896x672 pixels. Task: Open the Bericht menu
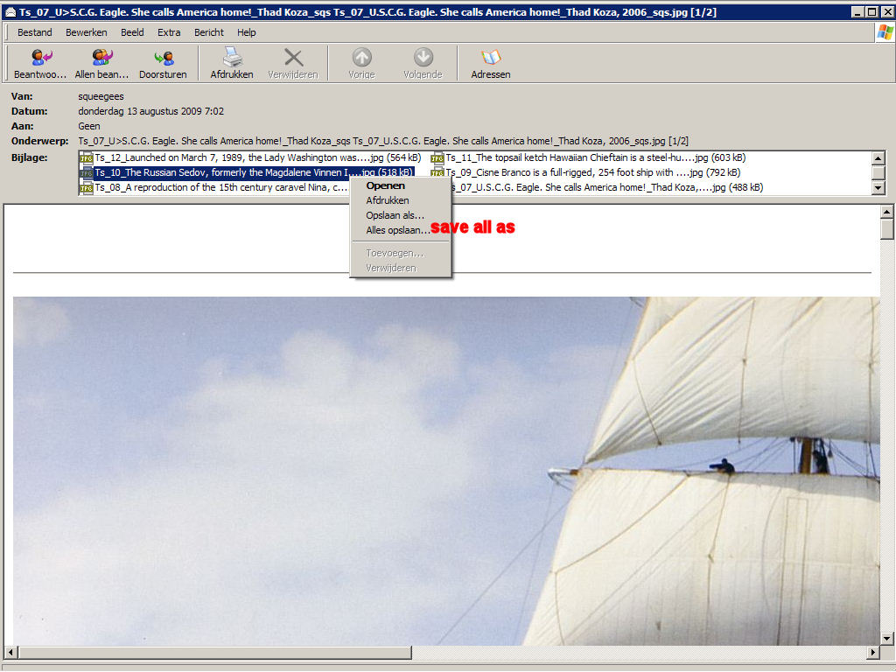tap(209, 32)
